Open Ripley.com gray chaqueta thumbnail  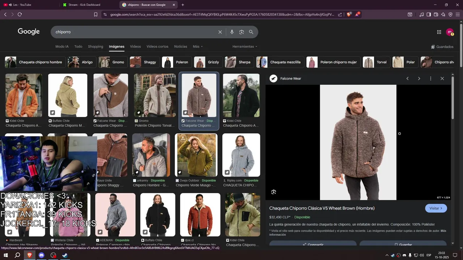pos(241,155)
